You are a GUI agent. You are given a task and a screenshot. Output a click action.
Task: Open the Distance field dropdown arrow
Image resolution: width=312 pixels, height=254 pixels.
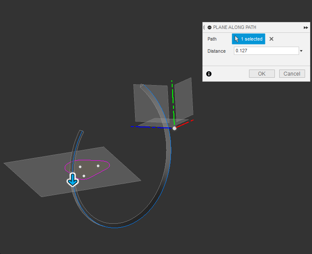[x=301, y=51]
